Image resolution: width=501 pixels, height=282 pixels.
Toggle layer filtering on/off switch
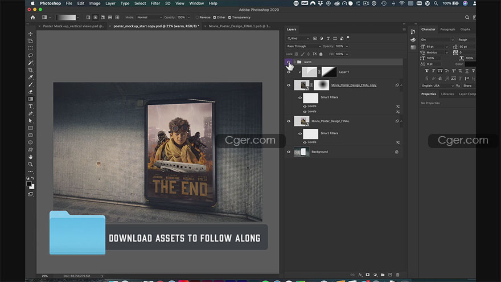(348, 38)
